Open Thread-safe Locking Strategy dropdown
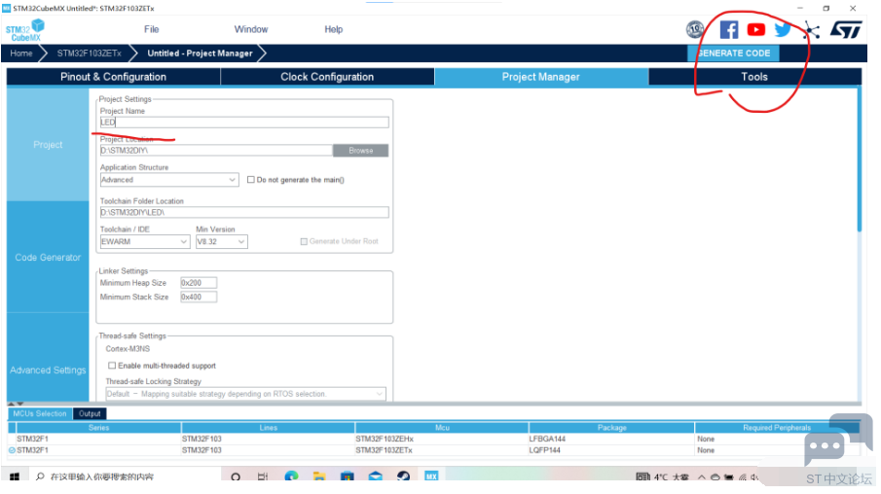This screenshot has width=881, height=494. tap(245, 394)
